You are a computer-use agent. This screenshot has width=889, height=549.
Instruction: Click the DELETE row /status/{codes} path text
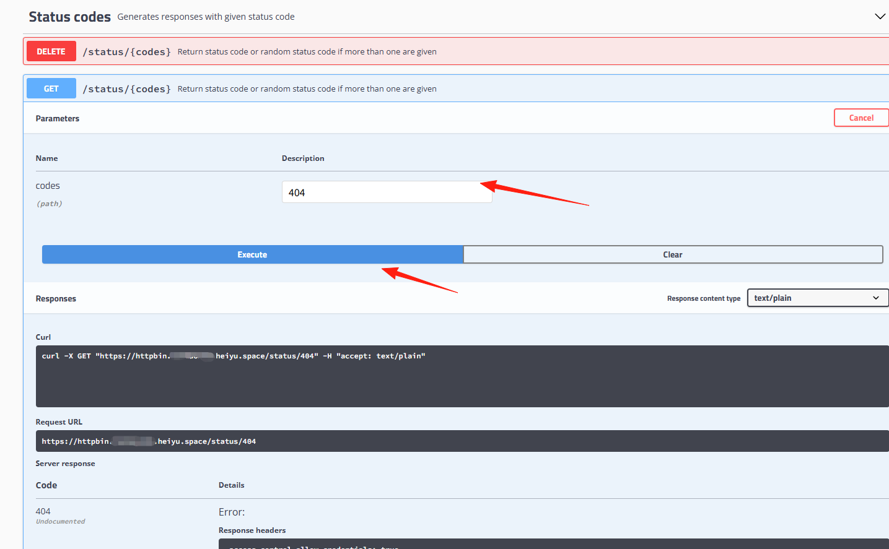coord(127,52)
